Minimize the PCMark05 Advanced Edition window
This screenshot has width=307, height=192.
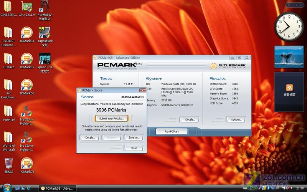233,58
